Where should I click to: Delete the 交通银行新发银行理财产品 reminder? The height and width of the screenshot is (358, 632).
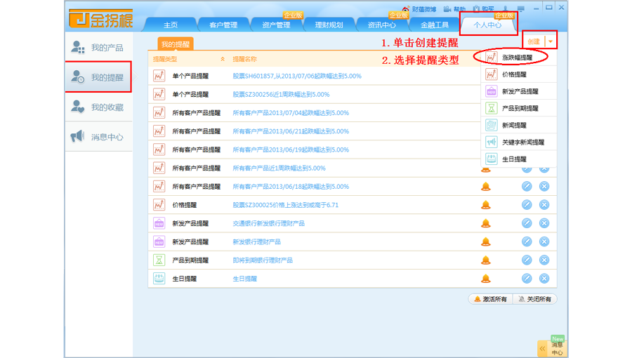[x=544, y=223]
